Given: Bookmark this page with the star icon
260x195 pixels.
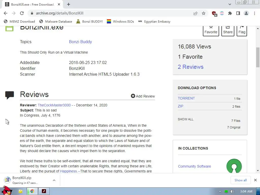Looking at the screenshot, I should (204, 13).
